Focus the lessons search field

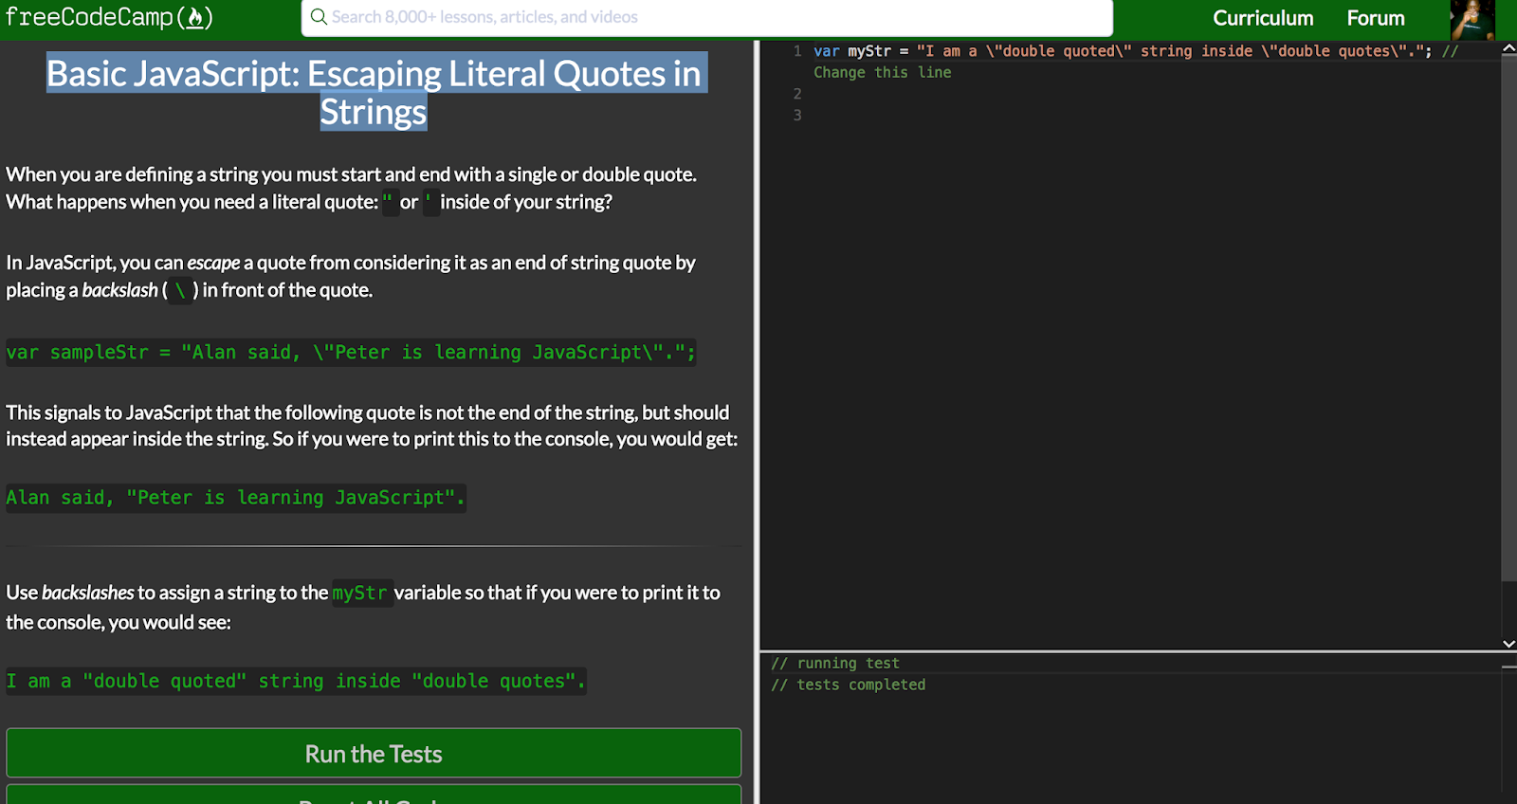click(x=706, y=18)
